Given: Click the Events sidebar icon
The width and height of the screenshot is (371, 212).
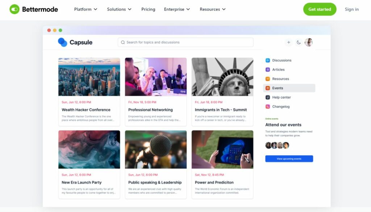Looking at the screenshot, I should (x=268, y=88).
